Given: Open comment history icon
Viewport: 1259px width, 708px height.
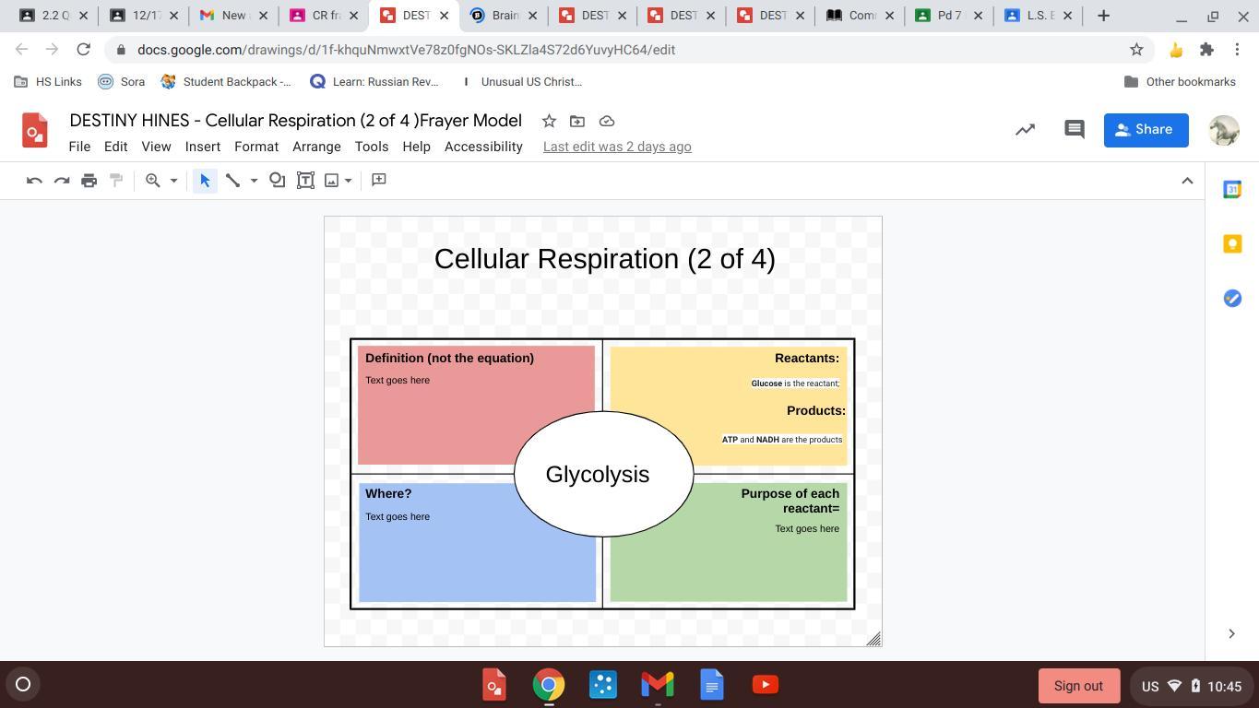Looking at the screenshot, I should point(1074,130).
